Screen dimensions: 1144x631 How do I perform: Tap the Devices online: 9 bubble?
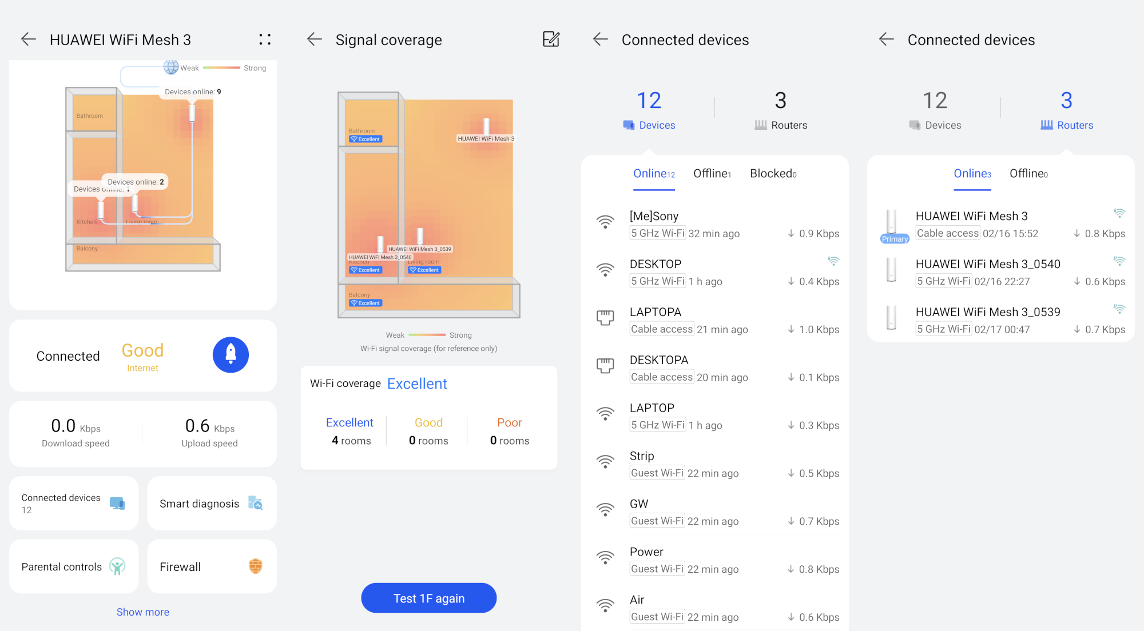click(193, 91)
